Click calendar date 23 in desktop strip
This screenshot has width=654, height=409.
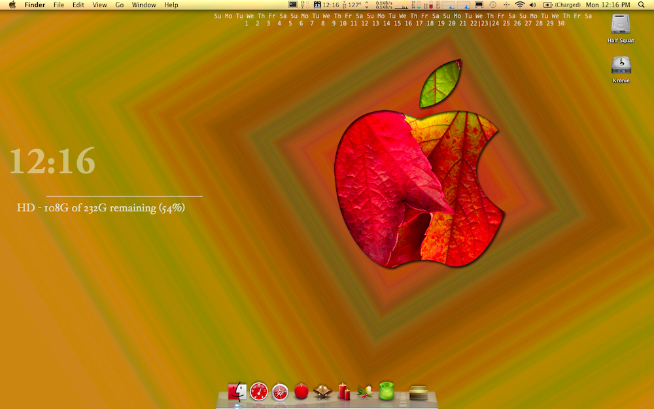(x=484, y=24)
